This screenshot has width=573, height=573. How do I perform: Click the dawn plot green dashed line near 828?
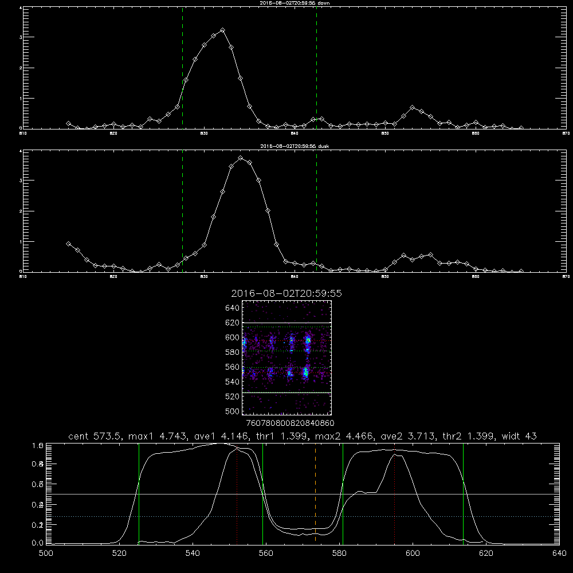pyautogui.click(x=182, y=68)
